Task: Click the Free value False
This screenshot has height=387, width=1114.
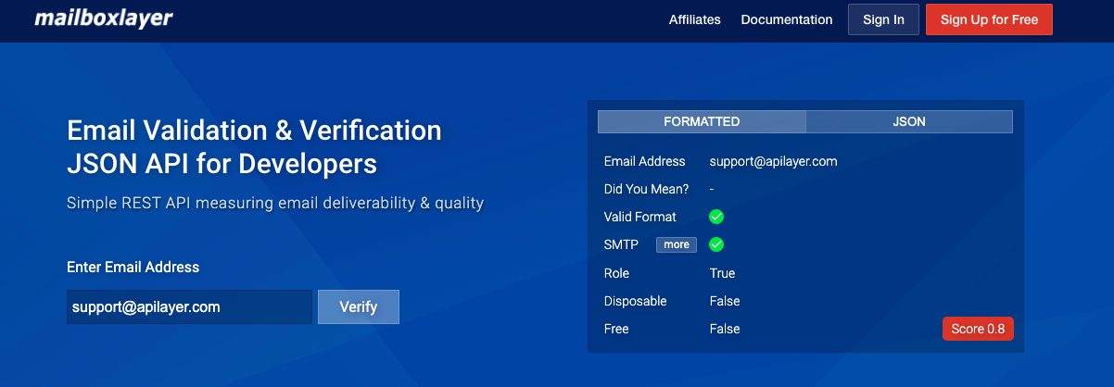Action: coord(725,329)
